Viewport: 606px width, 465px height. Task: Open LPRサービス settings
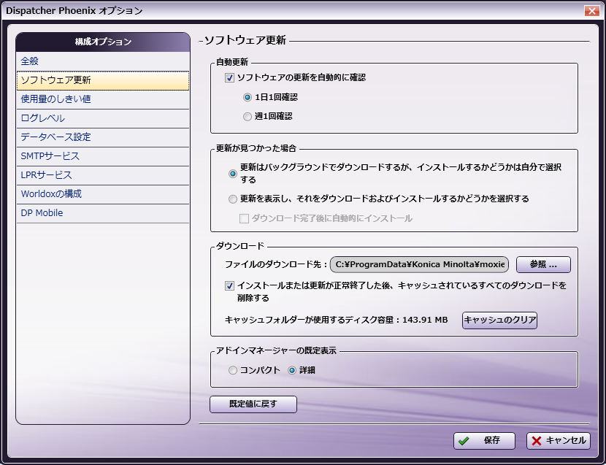[x=103, y=175]
